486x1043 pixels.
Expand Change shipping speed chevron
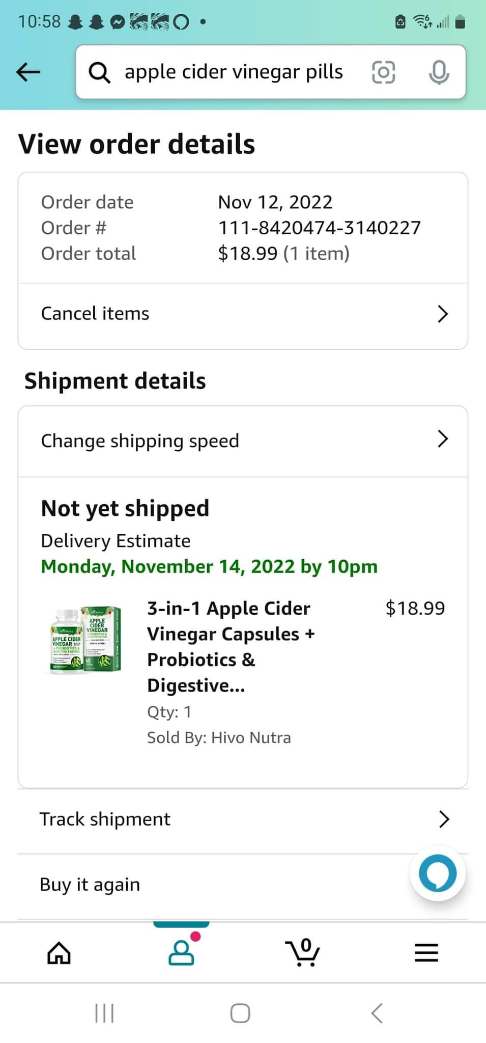click(443, 438)
